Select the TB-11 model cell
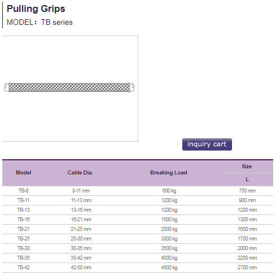Screen dimensions: 276x280 point(24,200)
